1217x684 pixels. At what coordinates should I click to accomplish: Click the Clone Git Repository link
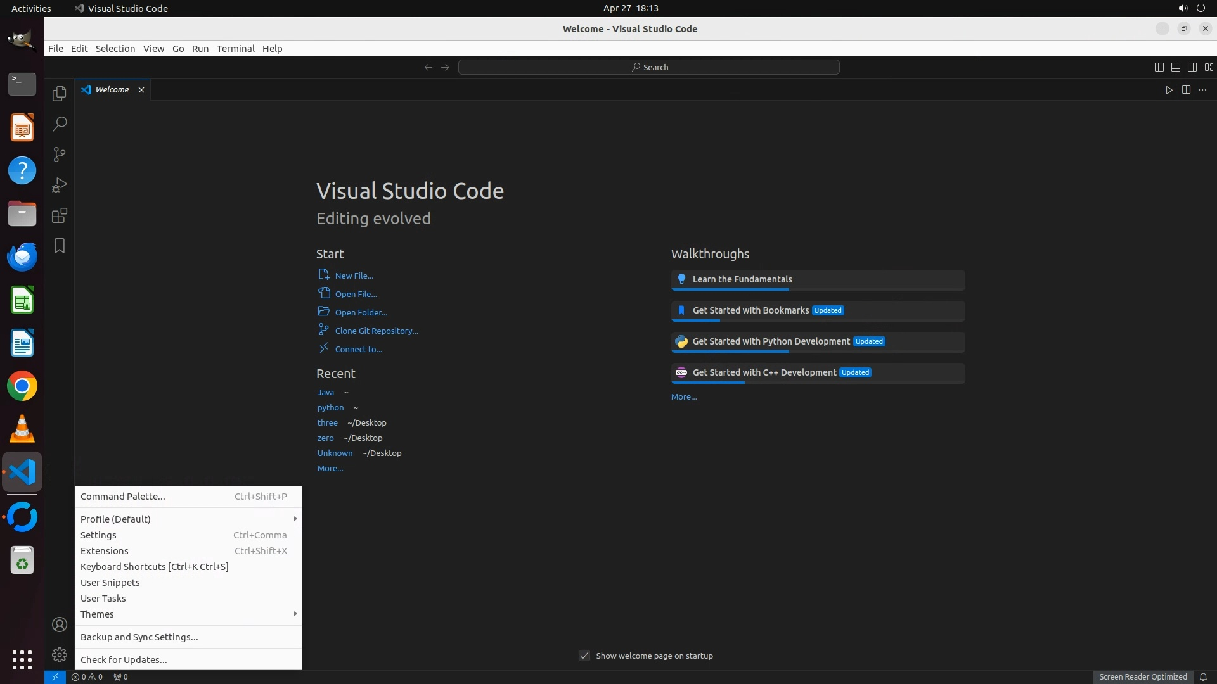pos(376,331)
